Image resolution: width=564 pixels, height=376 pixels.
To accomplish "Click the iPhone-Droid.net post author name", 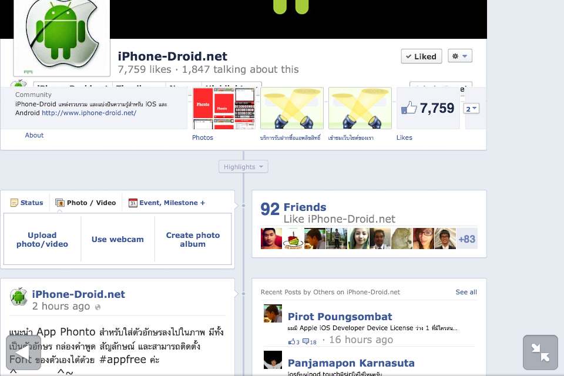I will click(x=78, y=294).
